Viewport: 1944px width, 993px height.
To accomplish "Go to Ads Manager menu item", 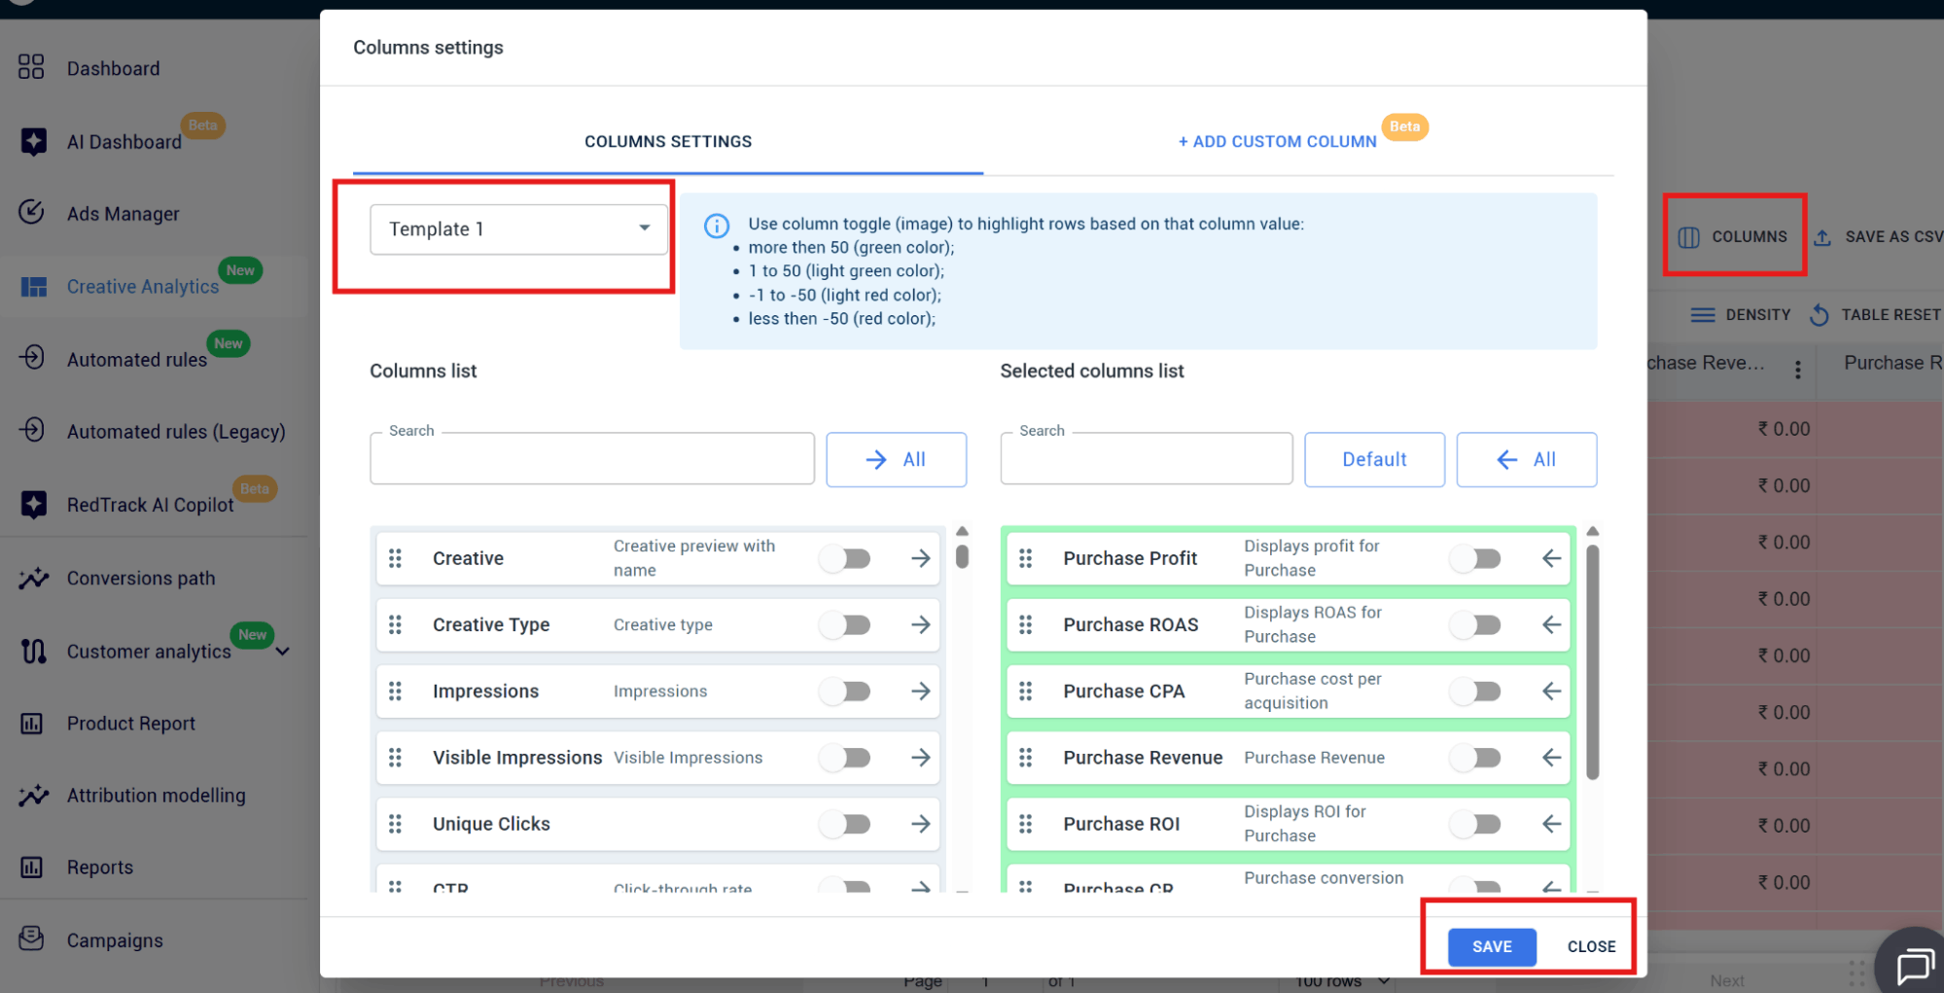I will (x=124, y=213).
